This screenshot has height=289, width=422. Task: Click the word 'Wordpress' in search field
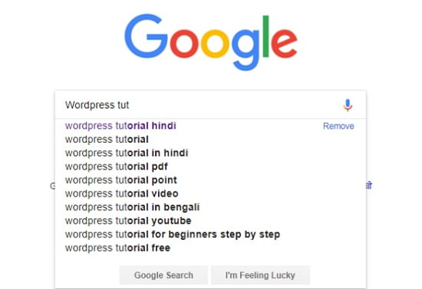pos(90,105)
